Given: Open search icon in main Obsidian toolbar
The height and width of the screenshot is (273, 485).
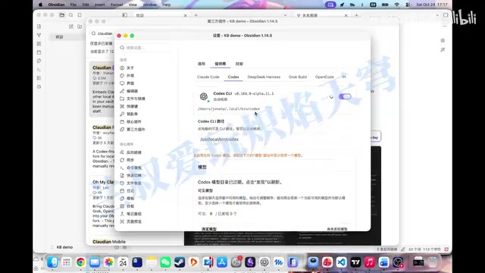Looking at the screenshot, I should click(x=70, y=15).
